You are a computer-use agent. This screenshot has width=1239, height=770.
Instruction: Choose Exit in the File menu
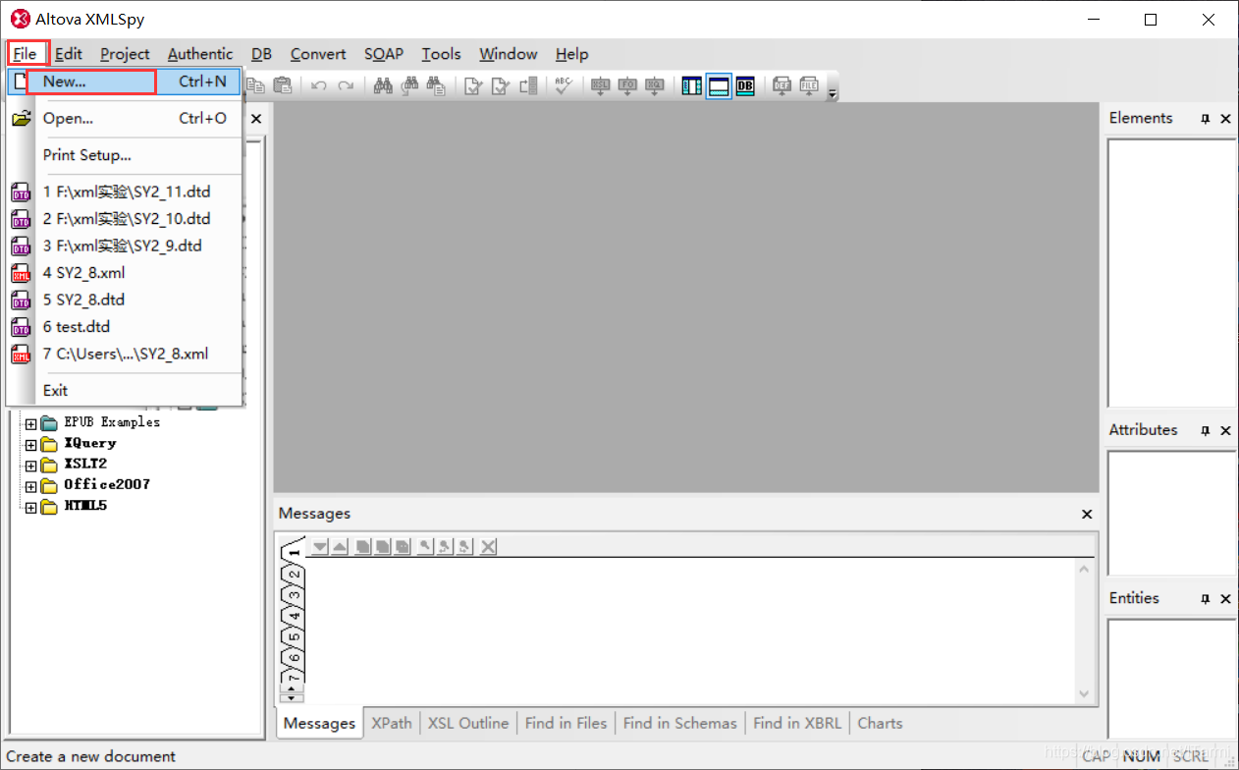point(124,390)
